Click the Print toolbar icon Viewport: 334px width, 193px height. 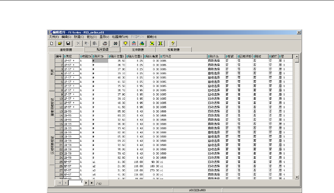(x=105, y=43)
